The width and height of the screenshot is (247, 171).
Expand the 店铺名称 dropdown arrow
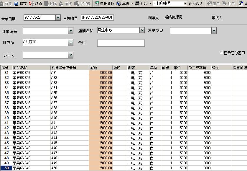coord(142,30)
